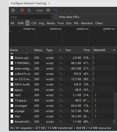Click the requests list vertical scrollbar

click(x=115, y=108)
